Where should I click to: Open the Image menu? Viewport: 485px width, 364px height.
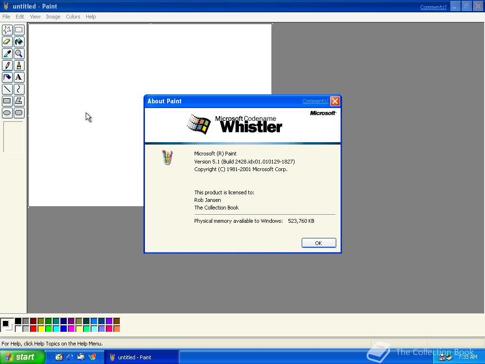coord(53,17)
